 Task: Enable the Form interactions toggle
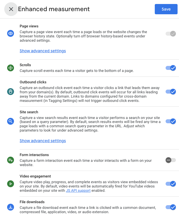tap(171, 160)
